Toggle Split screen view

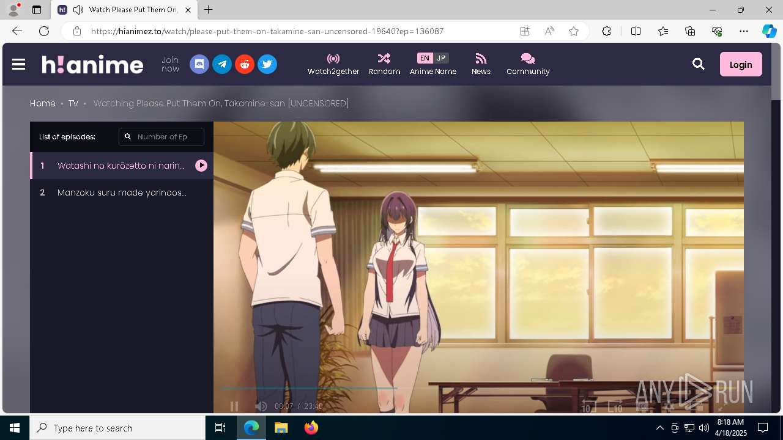(x=636, y=31)
